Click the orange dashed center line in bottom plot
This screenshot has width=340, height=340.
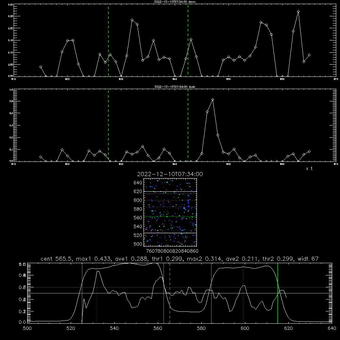(170, 293)
